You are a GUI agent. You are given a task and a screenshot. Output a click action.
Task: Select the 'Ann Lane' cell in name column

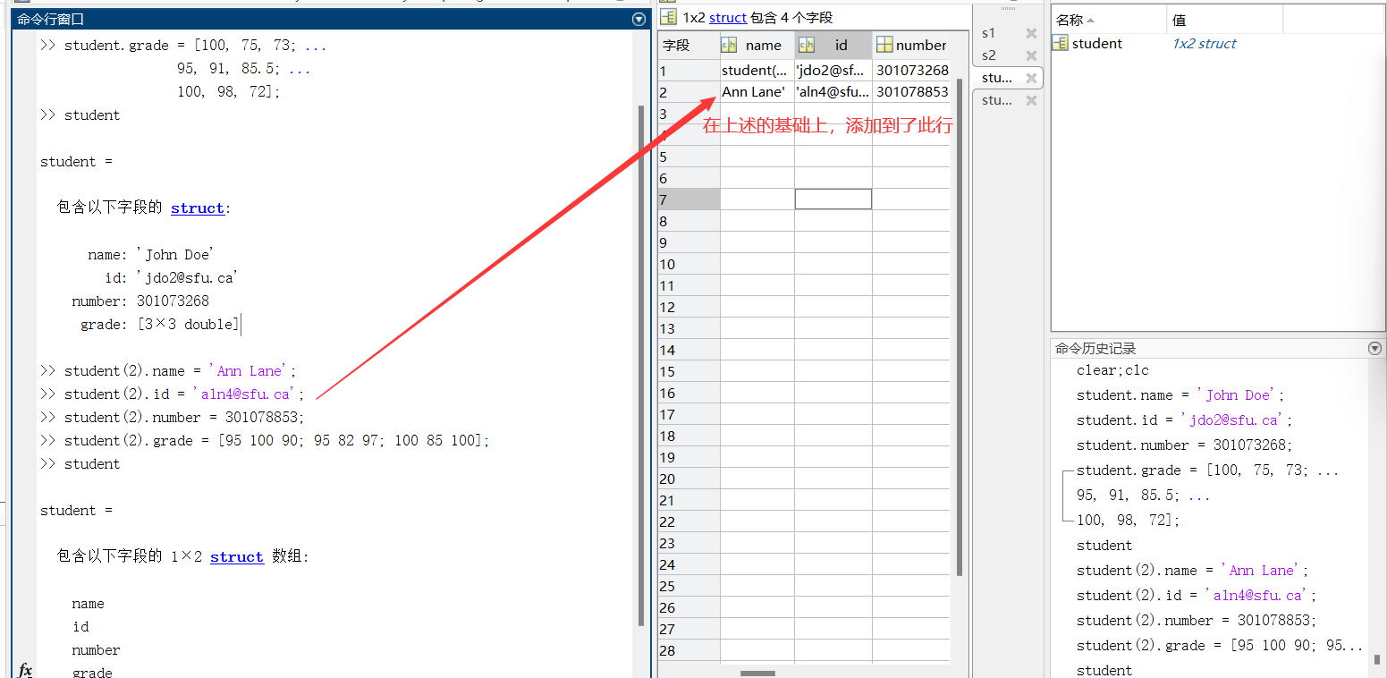click(x=754, y=91)
